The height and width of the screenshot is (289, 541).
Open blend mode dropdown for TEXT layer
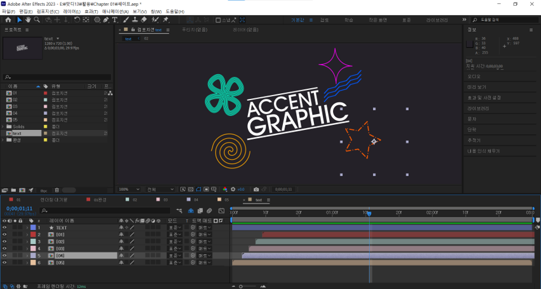coord(175,228)
